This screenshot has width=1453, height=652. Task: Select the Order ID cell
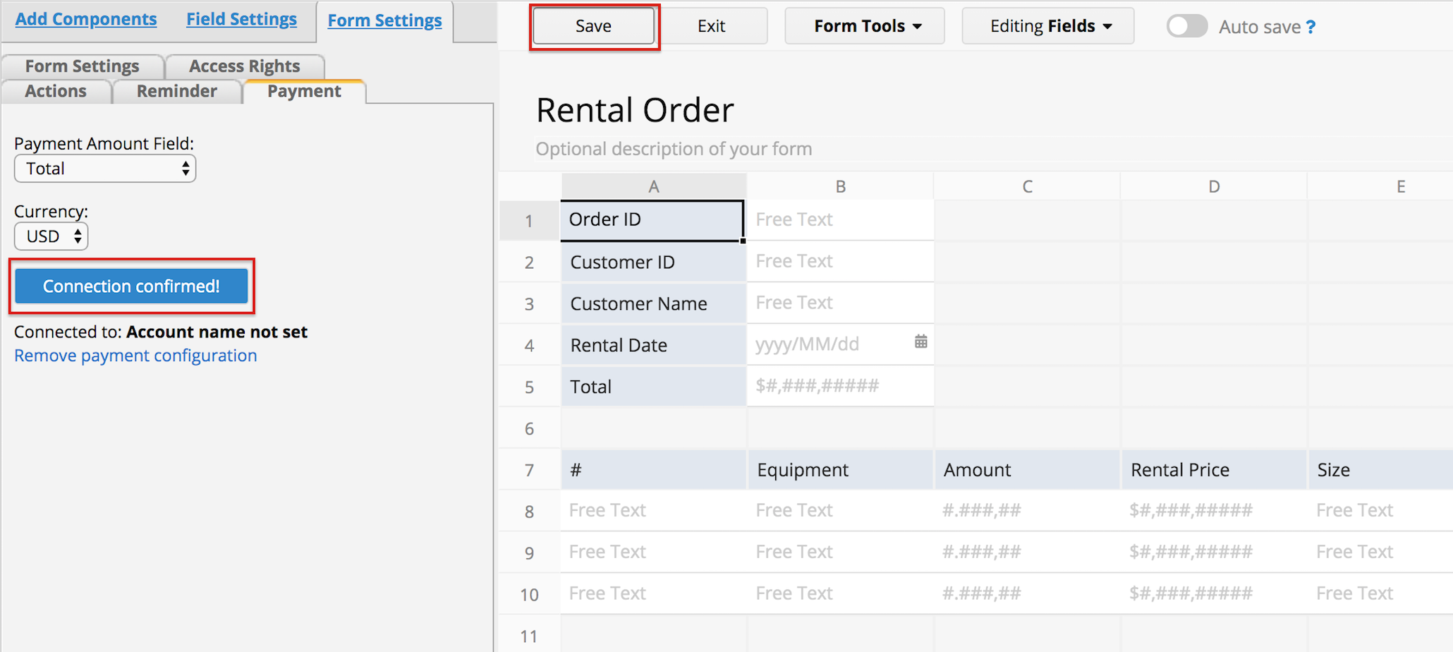652,220
